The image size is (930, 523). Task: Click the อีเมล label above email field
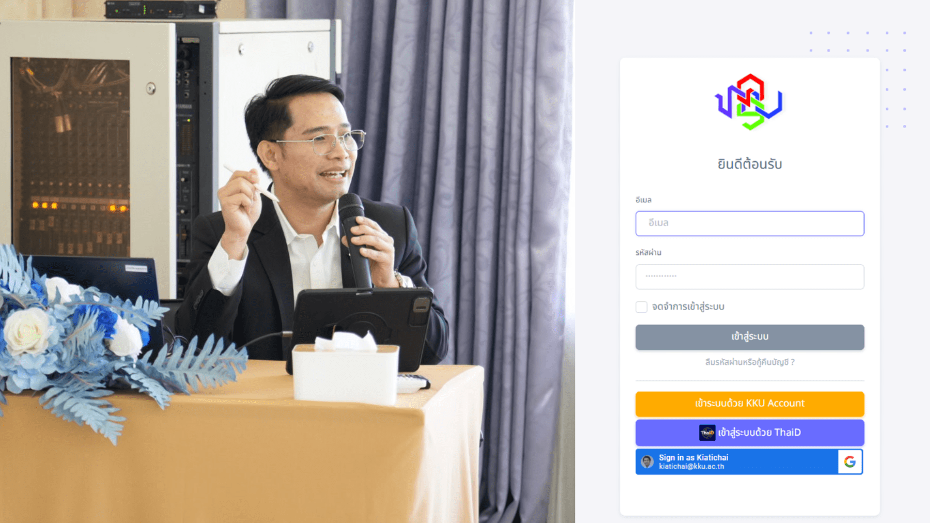click(643, 200)
